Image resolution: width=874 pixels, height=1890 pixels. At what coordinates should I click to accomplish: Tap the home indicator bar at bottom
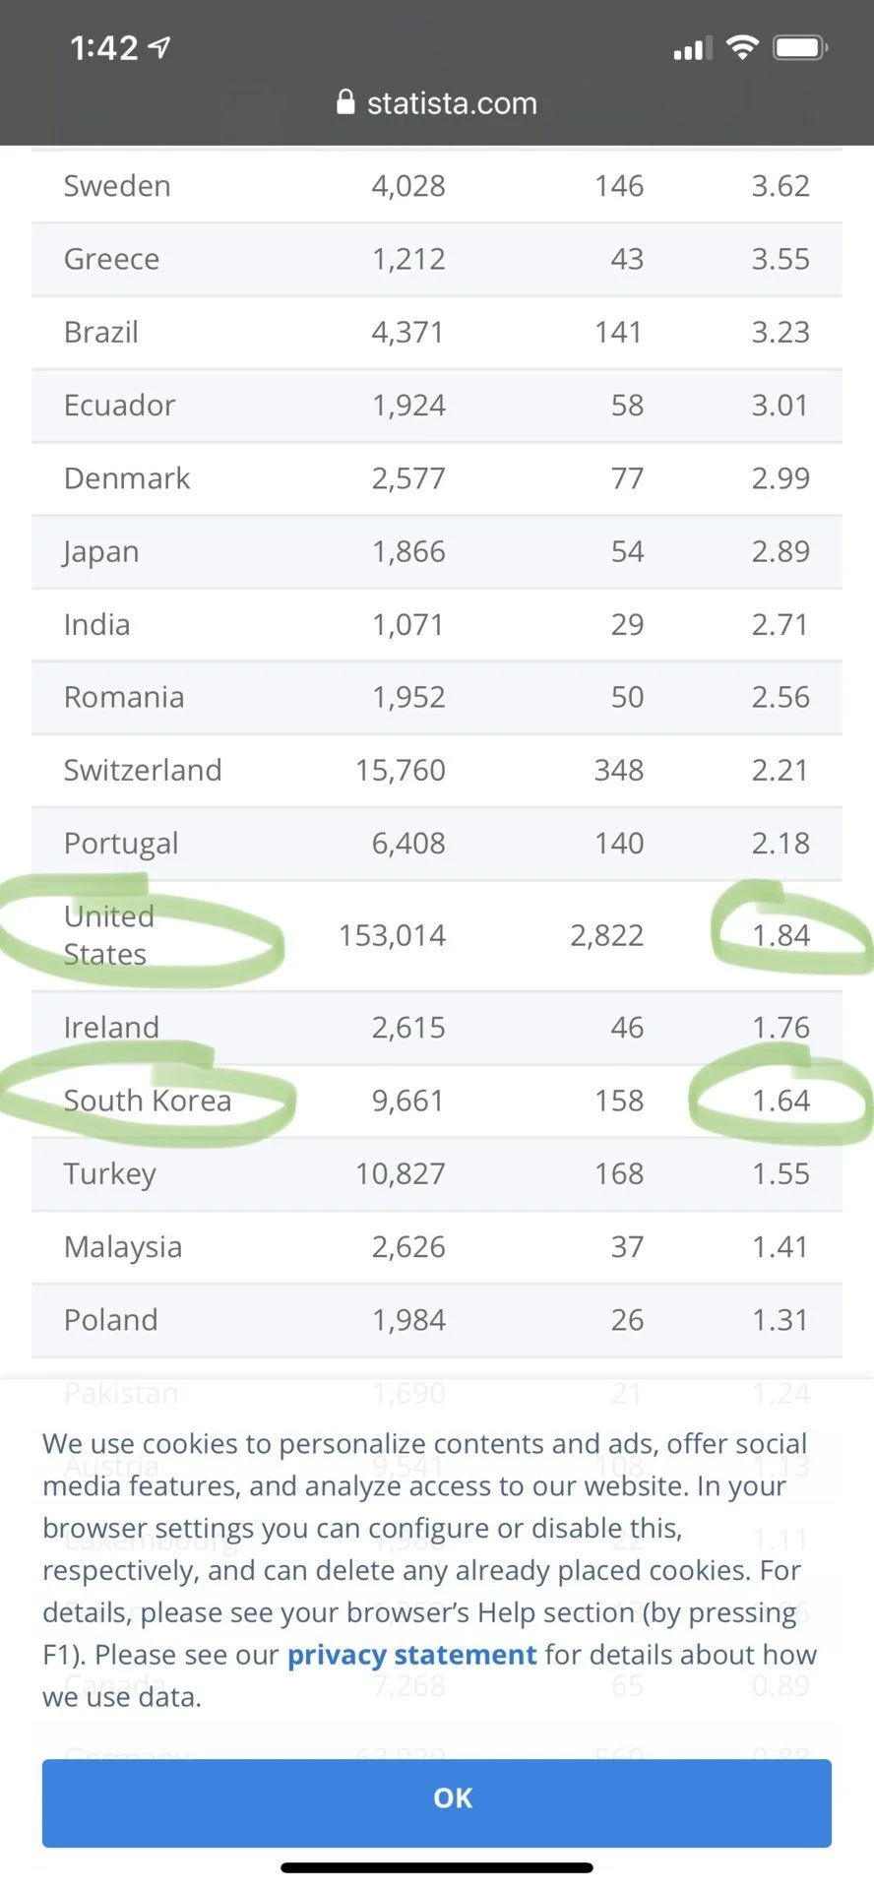click(x=437, y=1867)
